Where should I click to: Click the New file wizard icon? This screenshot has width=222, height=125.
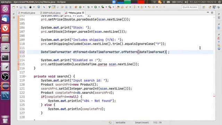click(14, 7)
